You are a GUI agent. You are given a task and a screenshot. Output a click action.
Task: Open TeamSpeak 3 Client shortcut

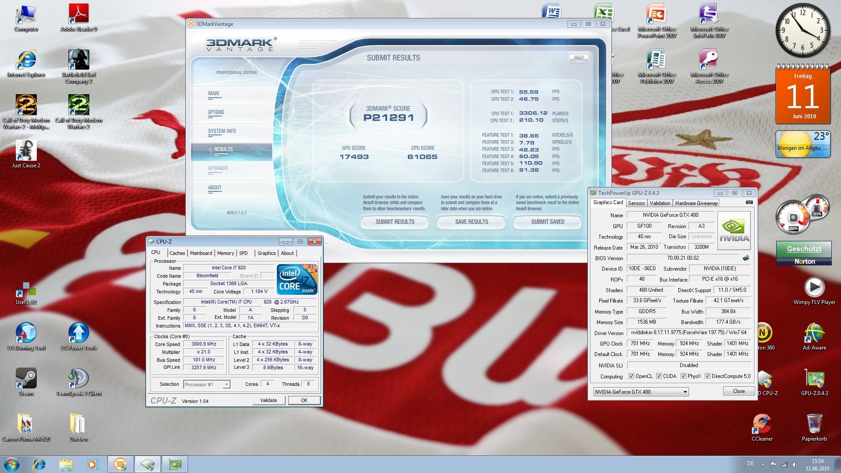coord(79,382)
